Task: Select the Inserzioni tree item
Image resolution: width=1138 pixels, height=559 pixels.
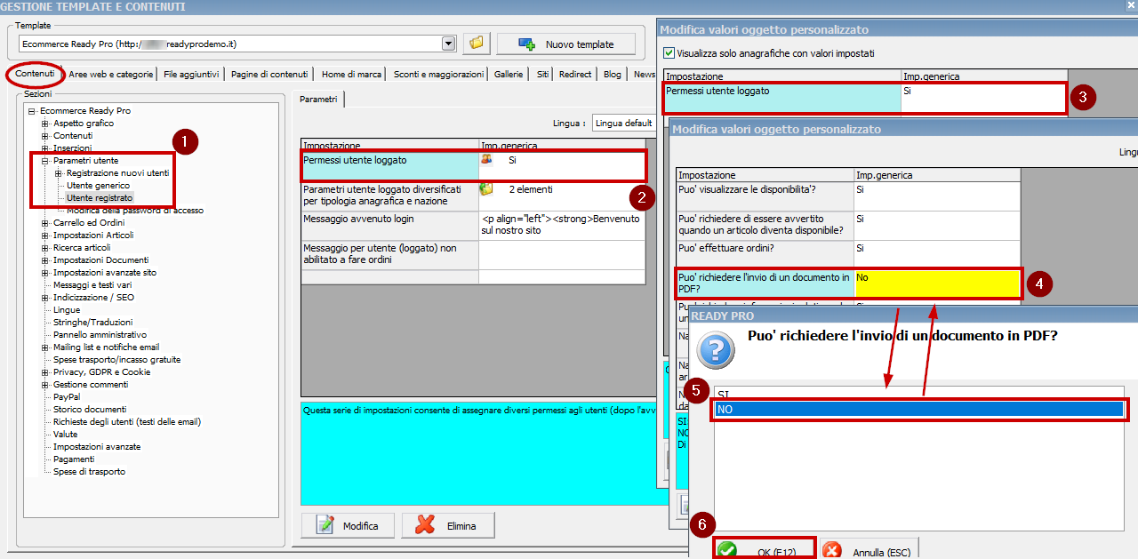Action: 72,148
